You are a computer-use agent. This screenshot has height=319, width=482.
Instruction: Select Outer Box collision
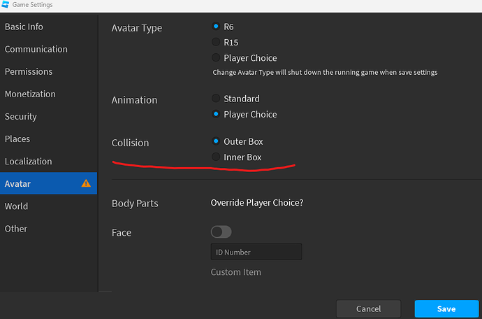(x=216, y=141)
